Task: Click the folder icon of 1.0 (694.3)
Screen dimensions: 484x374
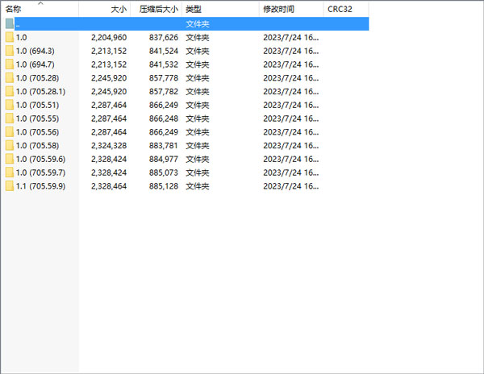Action: (10, 51)
